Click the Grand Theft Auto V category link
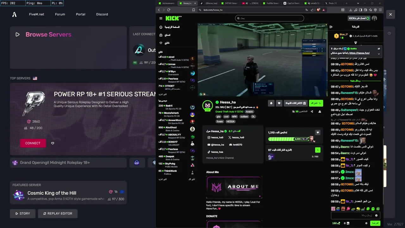Image resolution: width=405 pixels, height=228 pixels. [x=229, y=112]
